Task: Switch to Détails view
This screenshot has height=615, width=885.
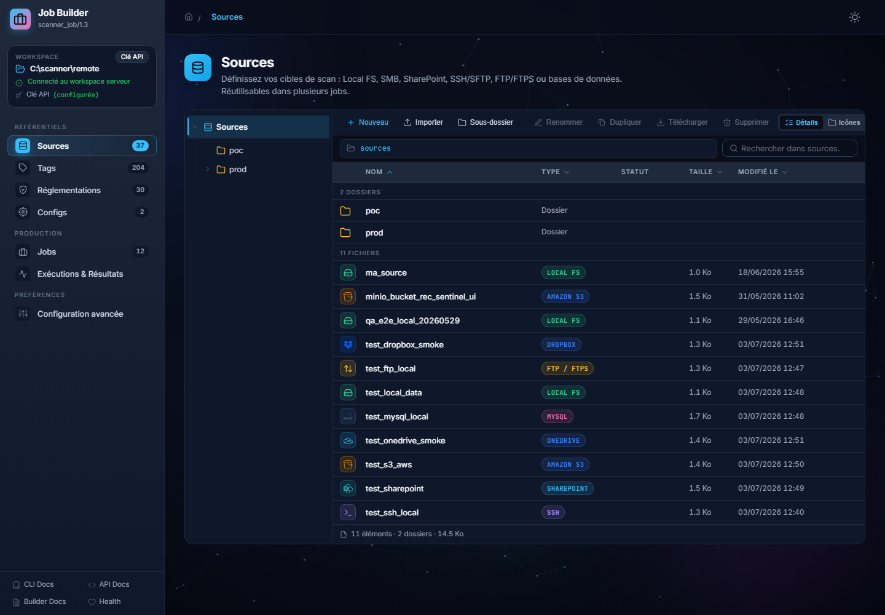Action: click(x=801, y=122)
